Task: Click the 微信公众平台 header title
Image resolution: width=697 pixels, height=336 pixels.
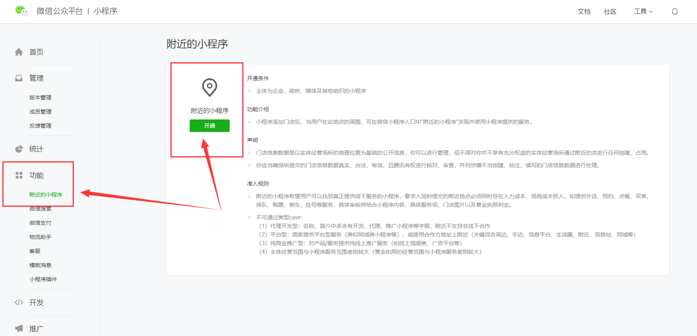Action: [x=60, y=11]
